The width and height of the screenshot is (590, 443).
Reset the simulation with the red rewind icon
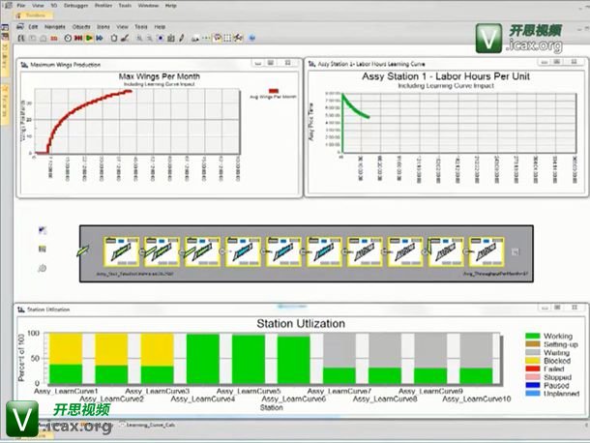coord(78,38)
